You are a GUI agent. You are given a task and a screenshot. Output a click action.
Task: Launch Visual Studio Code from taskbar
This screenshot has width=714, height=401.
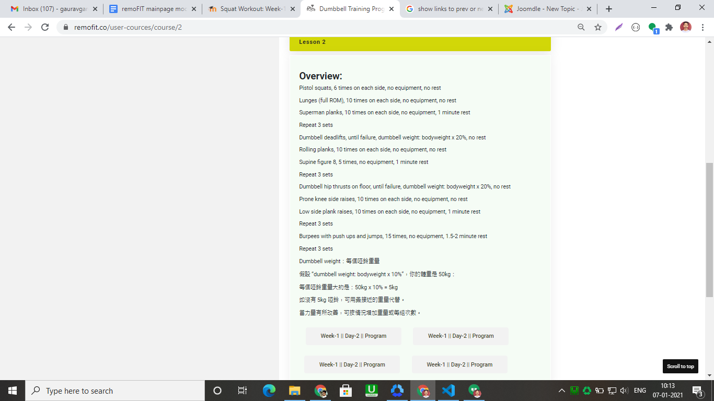(x=448, y=391)
